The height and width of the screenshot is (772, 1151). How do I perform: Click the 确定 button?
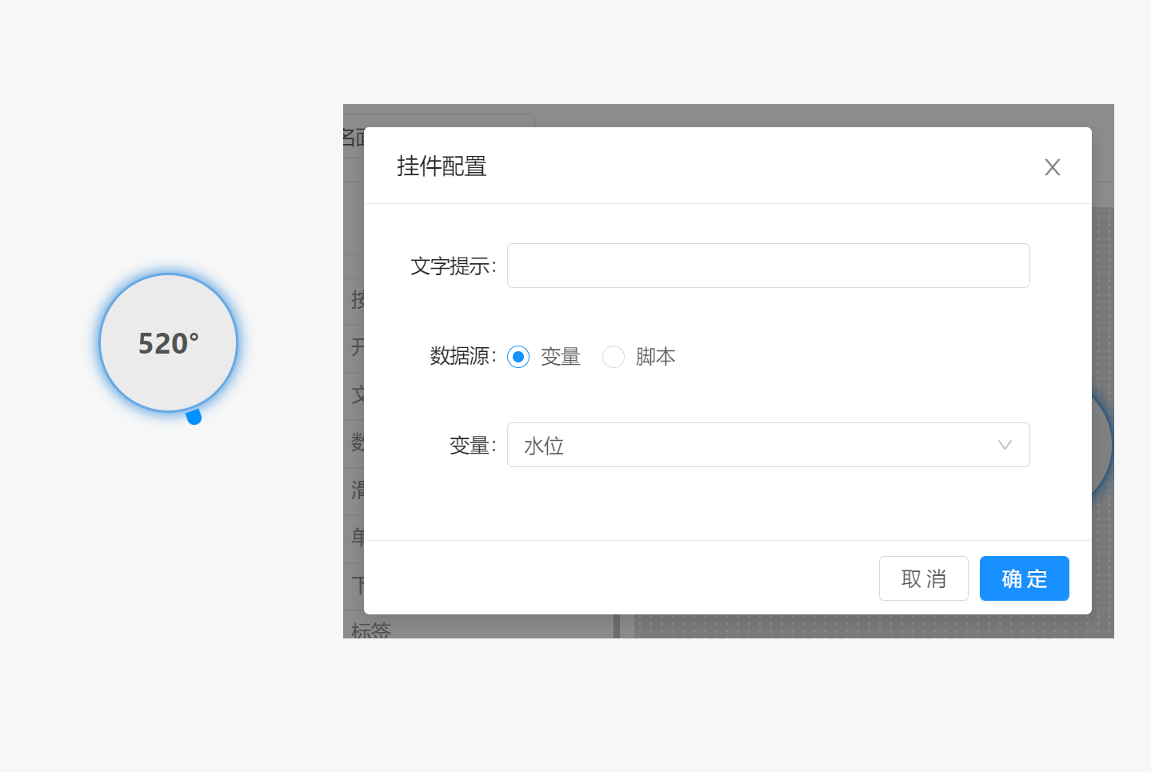tap(1024, 578)
